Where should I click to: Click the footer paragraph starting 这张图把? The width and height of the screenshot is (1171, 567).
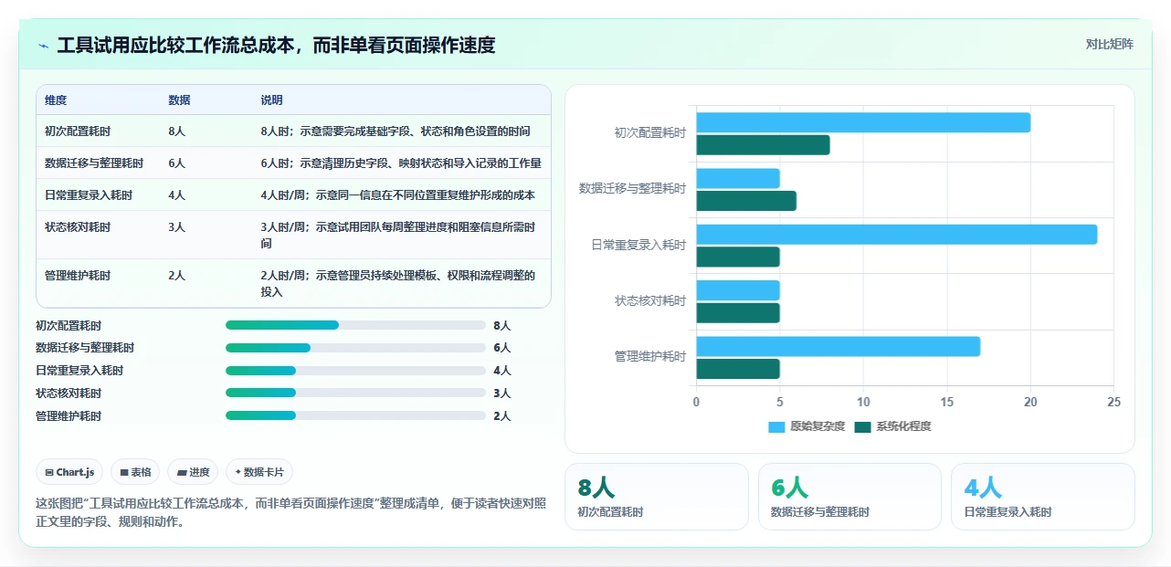(x=290, y=512)
